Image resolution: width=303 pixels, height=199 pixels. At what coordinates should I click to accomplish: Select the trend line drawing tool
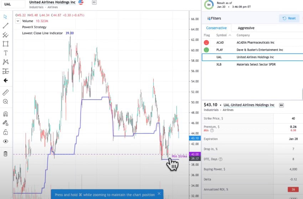pyautogui.click(x=5, y=26)
